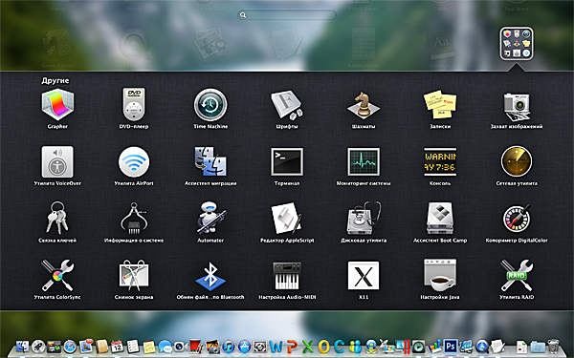Launch the X11 app
574x358 pixels.
click(x=364, y=276)
